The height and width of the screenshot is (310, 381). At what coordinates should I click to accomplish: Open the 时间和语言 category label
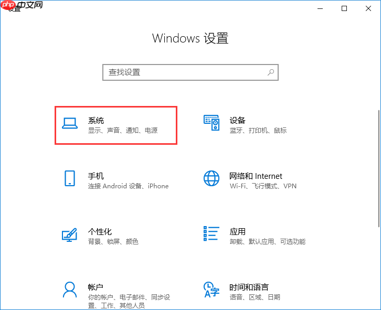(249, 287)
